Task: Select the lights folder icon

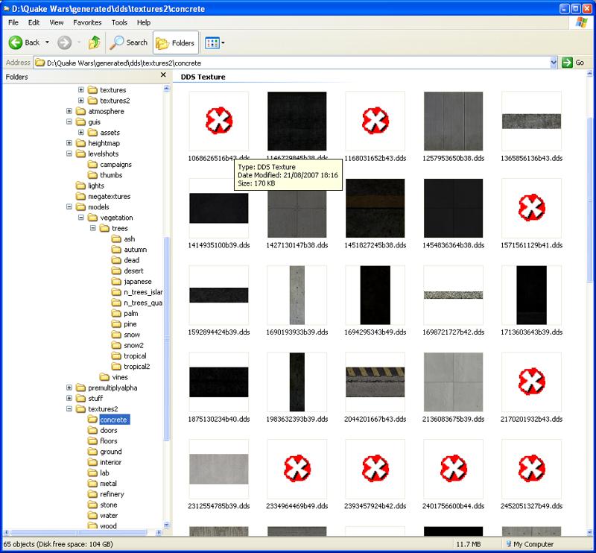Action: pos(80,186)
